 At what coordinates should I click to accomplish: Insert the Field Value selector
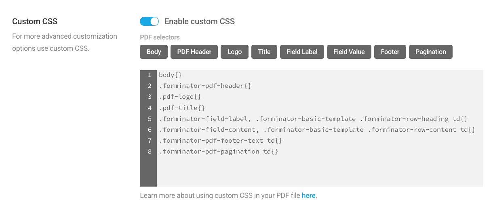pyautogui.click(x=349, y=52)
